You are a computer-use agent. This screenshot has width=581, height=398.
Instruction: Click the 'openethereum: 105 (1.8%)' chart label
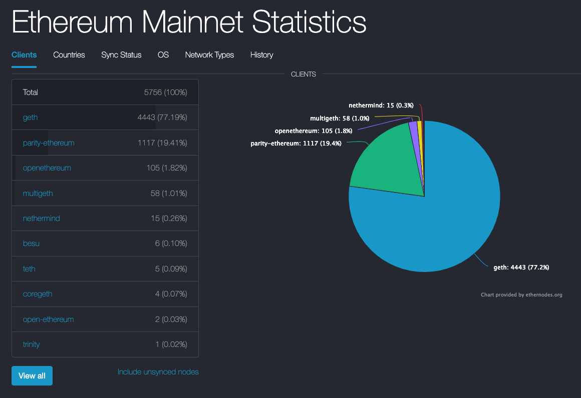click(x=314, y=131)
